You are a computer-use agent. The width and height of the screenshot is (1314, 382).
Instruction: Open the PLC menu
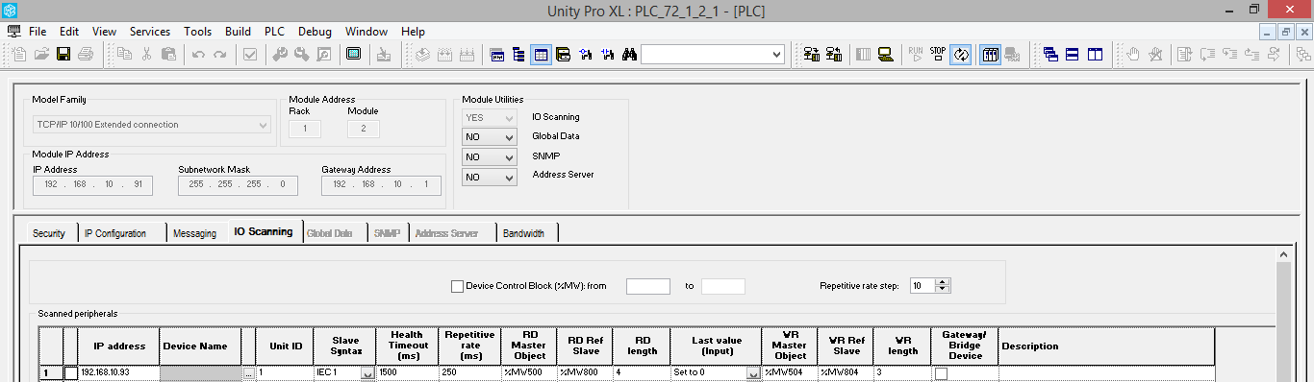274,32
